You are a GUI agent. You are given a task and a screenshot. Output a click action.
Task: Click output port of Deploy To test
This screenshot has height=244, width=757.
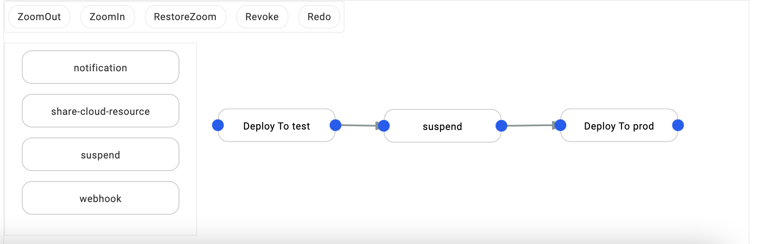335,125
